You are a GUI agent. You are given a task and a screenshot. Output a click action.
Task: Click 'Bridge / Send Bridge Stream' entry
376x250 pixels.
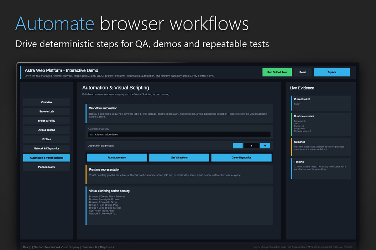click(x=105, y=208)
